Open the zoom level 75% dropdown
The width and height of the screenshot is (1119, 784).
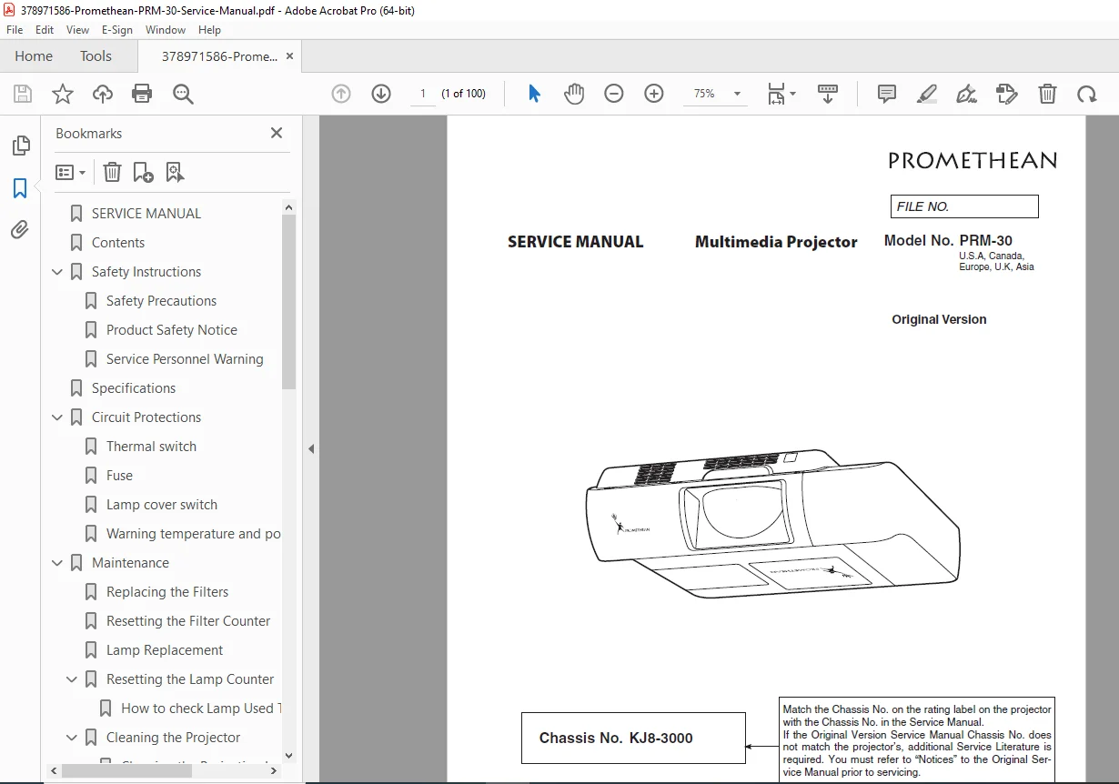(718, 94)
